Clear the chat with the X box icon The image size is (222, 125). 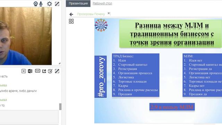click(24, 71)
